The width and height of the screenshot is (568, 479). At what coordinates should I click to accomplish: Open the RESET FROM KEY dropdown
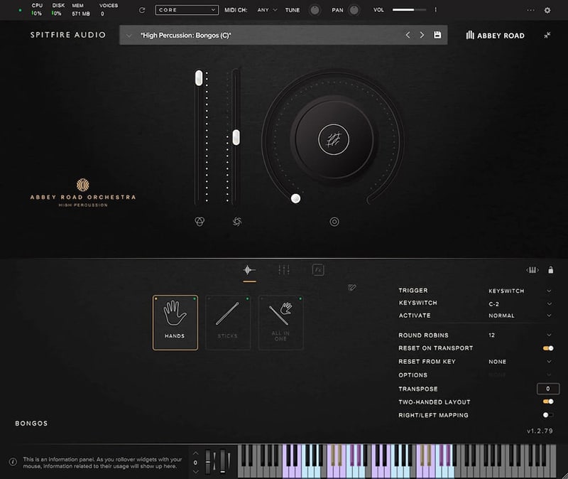[x=520, y=362]
